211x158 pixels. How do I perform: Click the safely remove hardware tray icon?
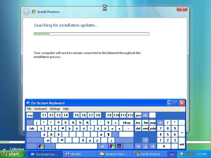click(x=186, y=154)
